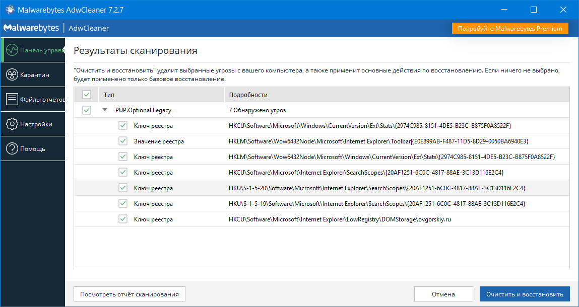Go to the Карантин section
This screenshot has height=307, width=579.
click(x=32, y=75)
